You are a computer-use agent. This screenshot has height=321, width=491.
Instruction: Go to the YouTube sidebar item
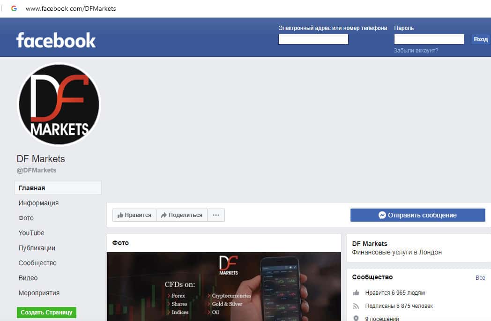(x=31, y=233)
